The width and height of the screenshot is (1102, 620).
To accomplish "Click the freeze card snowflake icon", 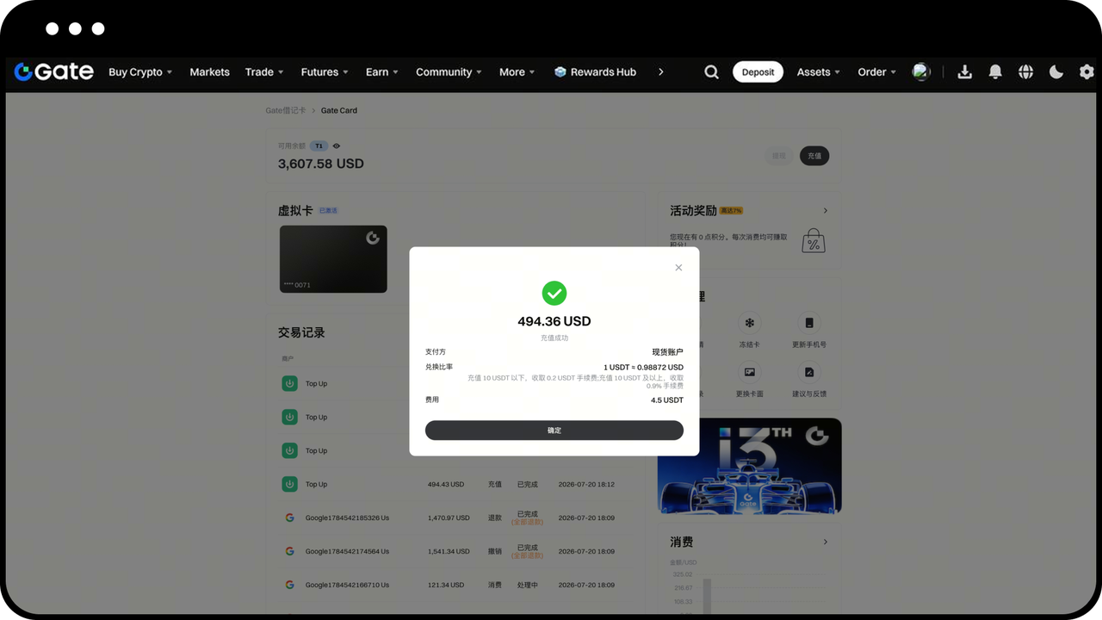I will (x=750, y=323).
